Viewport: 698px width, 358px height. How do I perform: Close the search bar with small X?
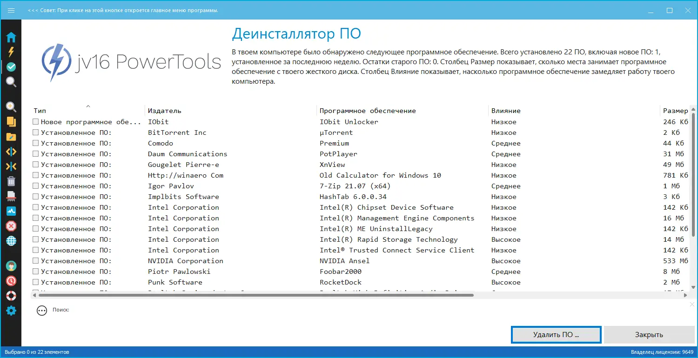pyautogui.click(x=692, y=304)
